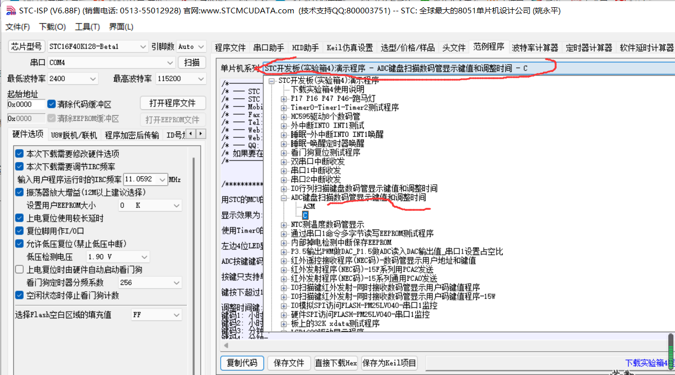Image resolution: width=675 pixels, height=375 pixels.
Task: Expand the 看门狗复位测试程序 node
Action: coord(283,153)
